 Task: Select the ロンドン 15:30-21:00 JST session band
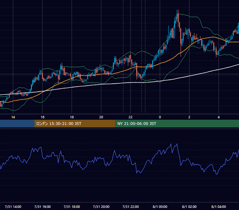pos(75,124)
